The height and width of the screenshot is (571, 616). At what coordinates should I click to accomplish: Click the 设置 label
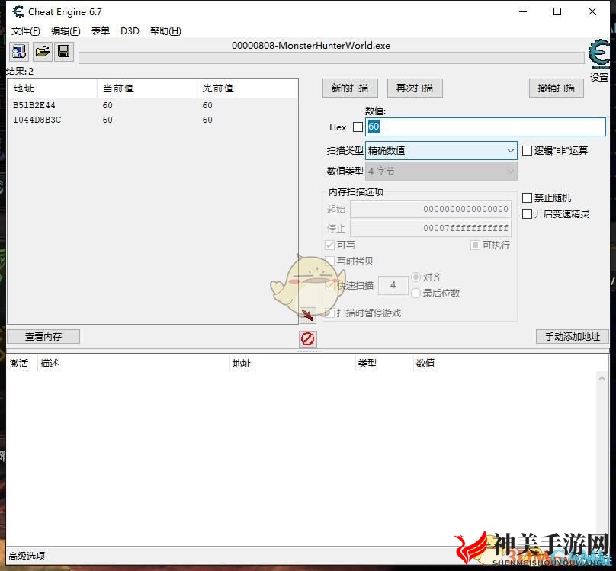599,77
